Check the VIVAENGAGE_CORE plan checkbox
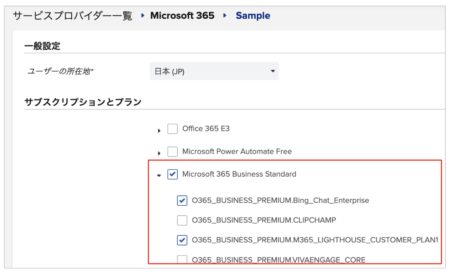 pos(182,260)
